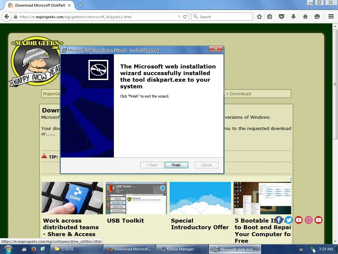This screenshot has width=338, height=254.
Task: Close the Microsoft Web Installation Wizard dialog
Action: [x=216, y=49]
